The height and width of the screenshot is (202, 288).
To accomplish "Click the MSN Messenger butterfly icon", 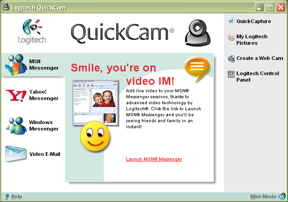I will point(16,65).
